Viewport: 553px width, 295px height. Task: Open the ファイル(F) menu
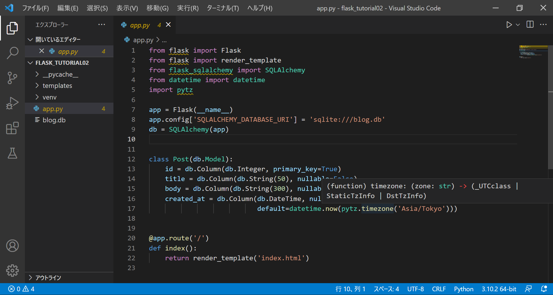[x=36, y=8]
